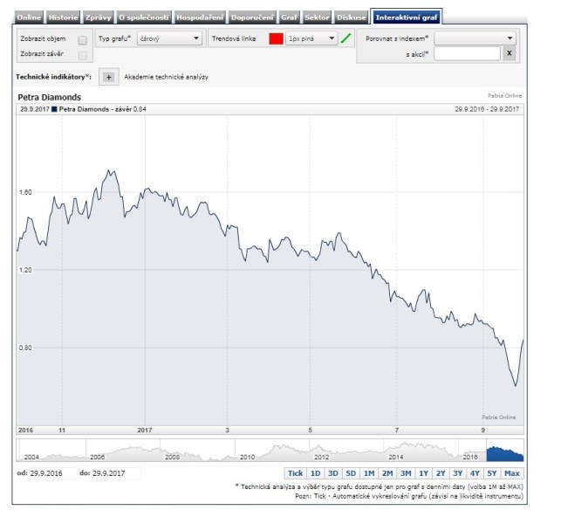Open the Typ grafu dropdown

coord(169,38)
